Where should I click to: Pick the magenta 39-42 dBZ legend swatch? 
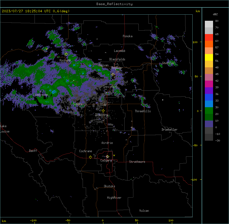pos(209,84)
